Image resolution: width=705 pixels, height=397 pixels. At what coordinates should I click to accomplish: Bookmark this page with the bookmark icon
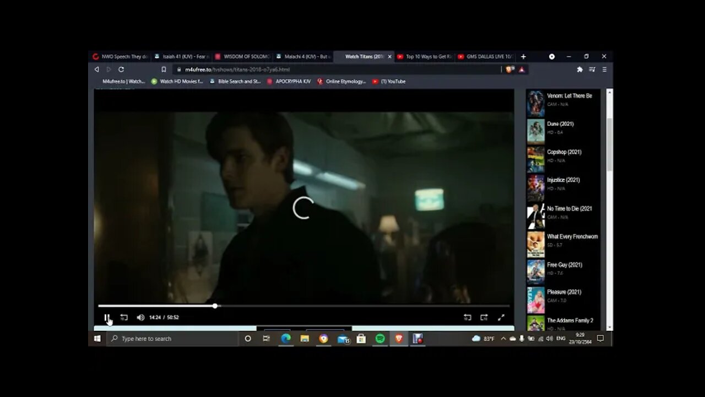tap(164, 69)
